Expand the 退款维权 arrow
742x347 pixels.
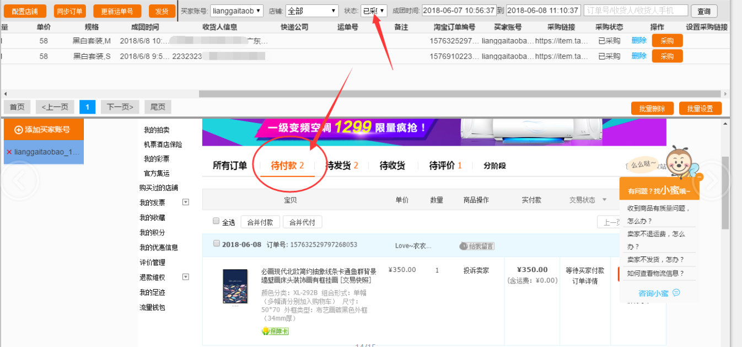[x=186, y=277]
